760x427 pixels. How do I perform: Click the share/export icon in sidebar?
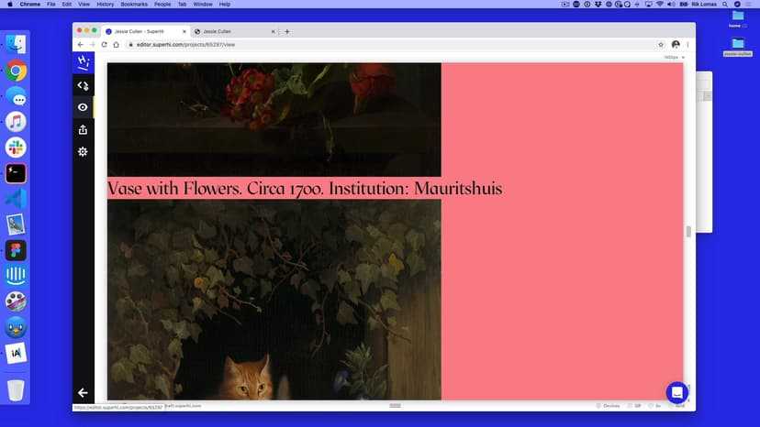[83, 129]
